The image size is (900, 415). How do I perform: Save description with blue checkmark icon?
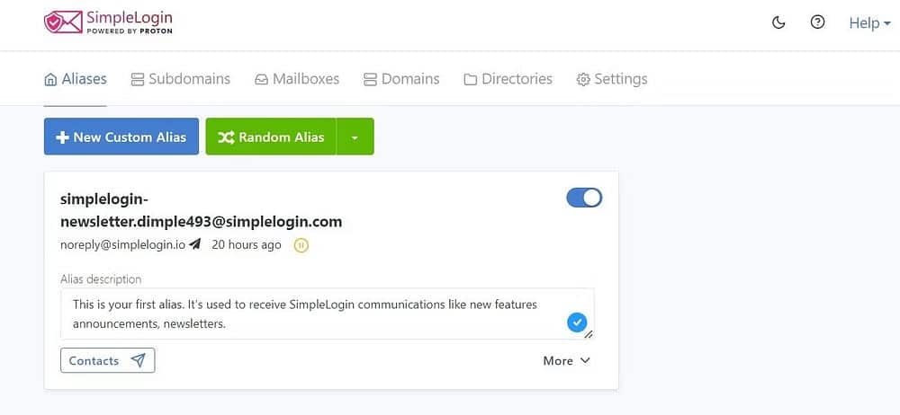point(576,322)
